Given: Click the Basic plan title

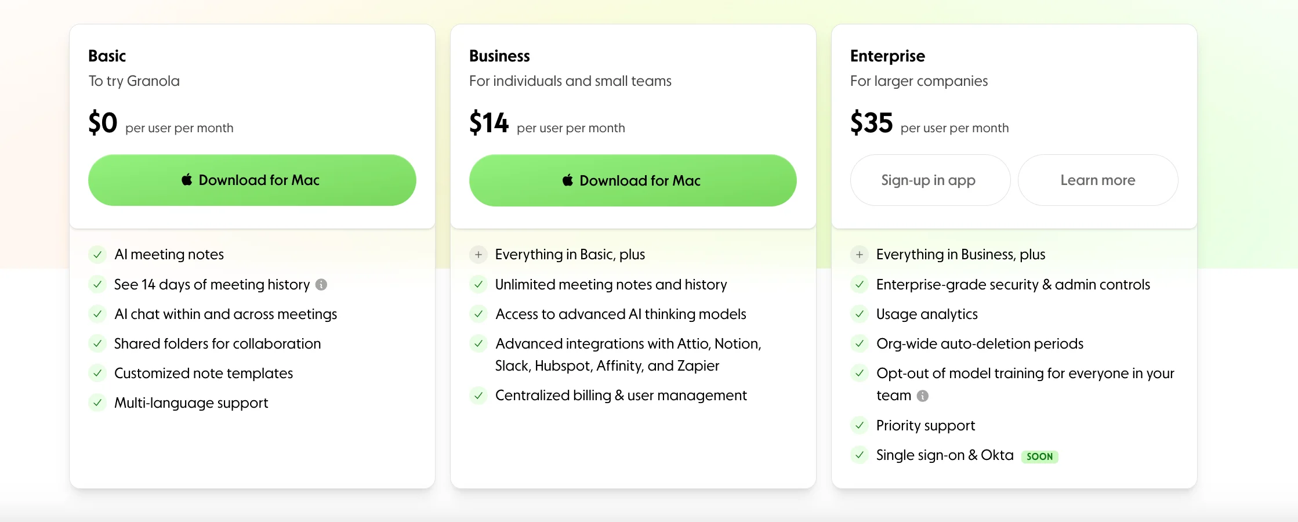Looking at the screenshot, I should click(x=107, y=56).
